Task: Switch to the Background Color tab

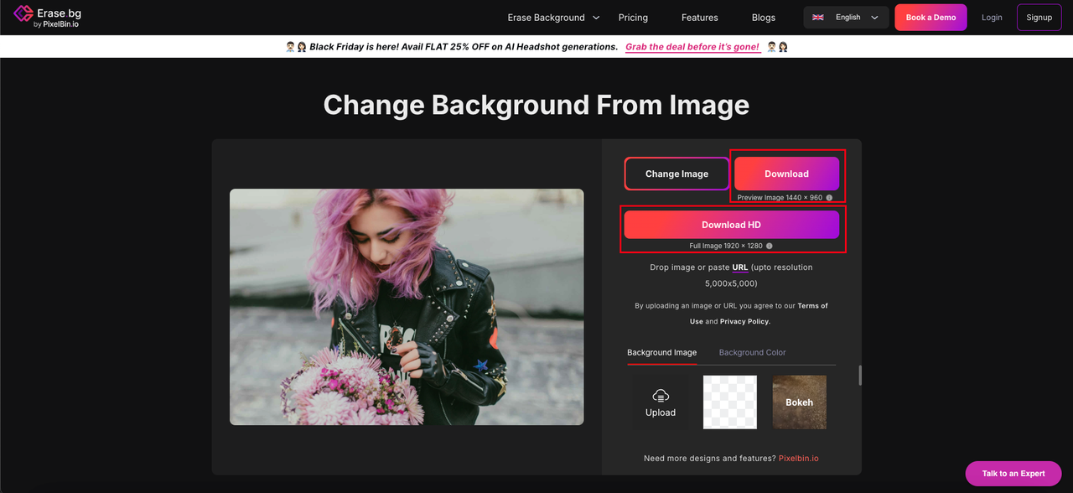Action: tap(752, 352)
